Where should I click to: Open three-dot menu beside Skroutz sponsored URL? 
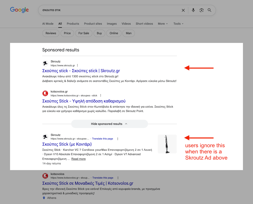click(77, 66)
